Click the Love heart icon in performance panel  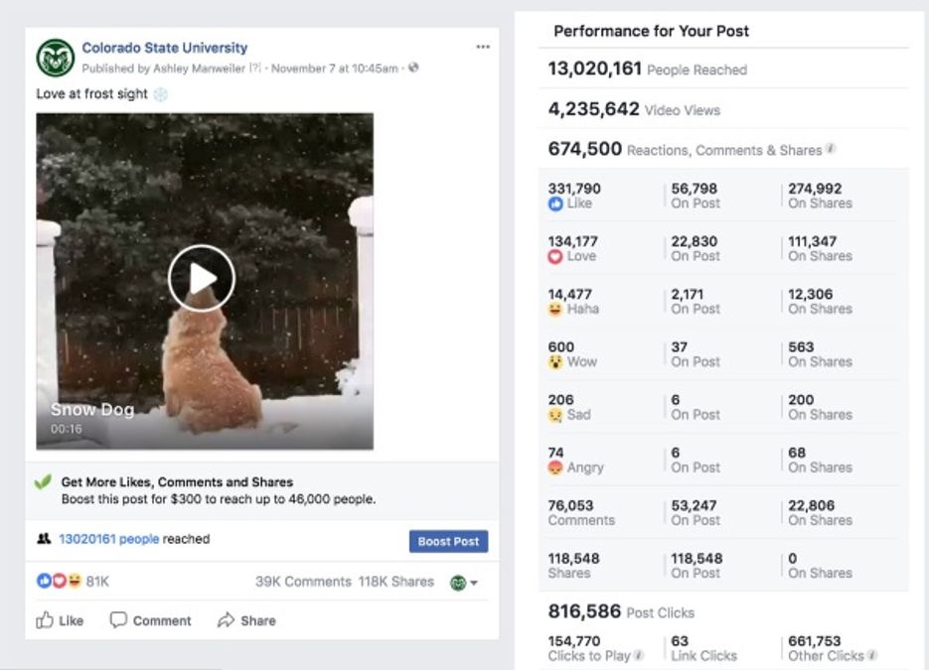coord(555,256)
